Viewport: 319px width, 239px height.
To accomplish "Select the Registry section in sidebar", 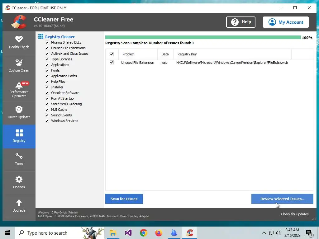I will click(x=19, y=136).
